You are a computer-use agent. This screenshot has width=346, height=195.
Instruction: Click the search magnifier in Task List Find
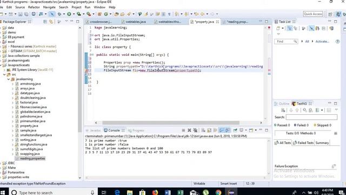click(x=295, y=41)
